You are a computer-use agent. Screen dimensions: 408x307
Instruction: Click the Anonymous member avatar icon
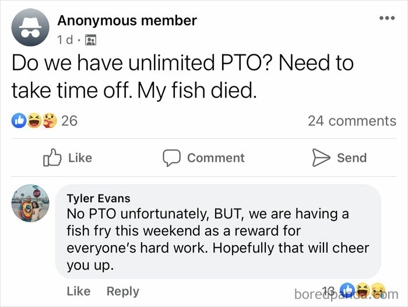(30, 27)
